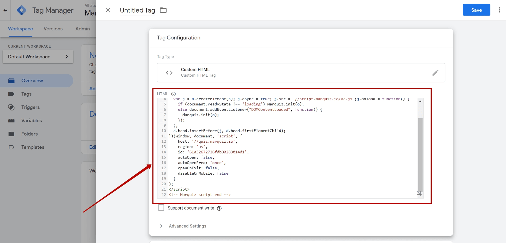Open the HTML help question mark
The image size is (506, 243).
[x=174, y=94]
